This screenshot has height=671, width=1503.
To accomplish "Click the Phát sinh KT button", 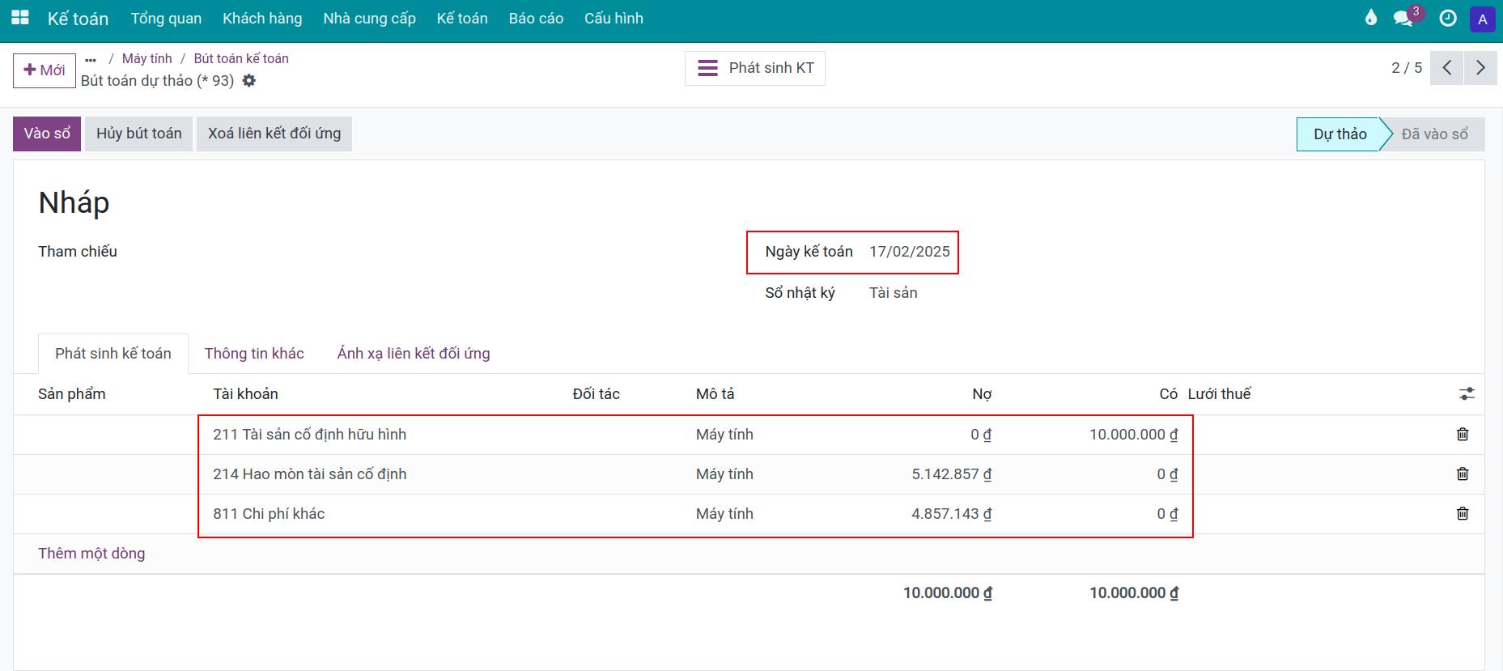I will click(x=755, y=68).
